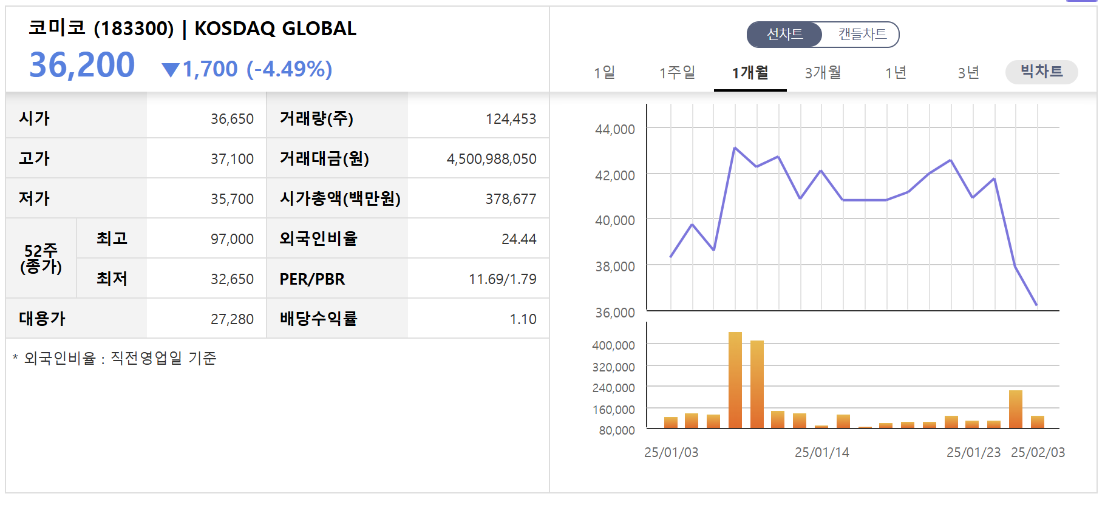Image resolution: width=1105 pixels, height=505 pixels.
Task: Click the 배당수익률 label
Action: (x=318, y=319)
